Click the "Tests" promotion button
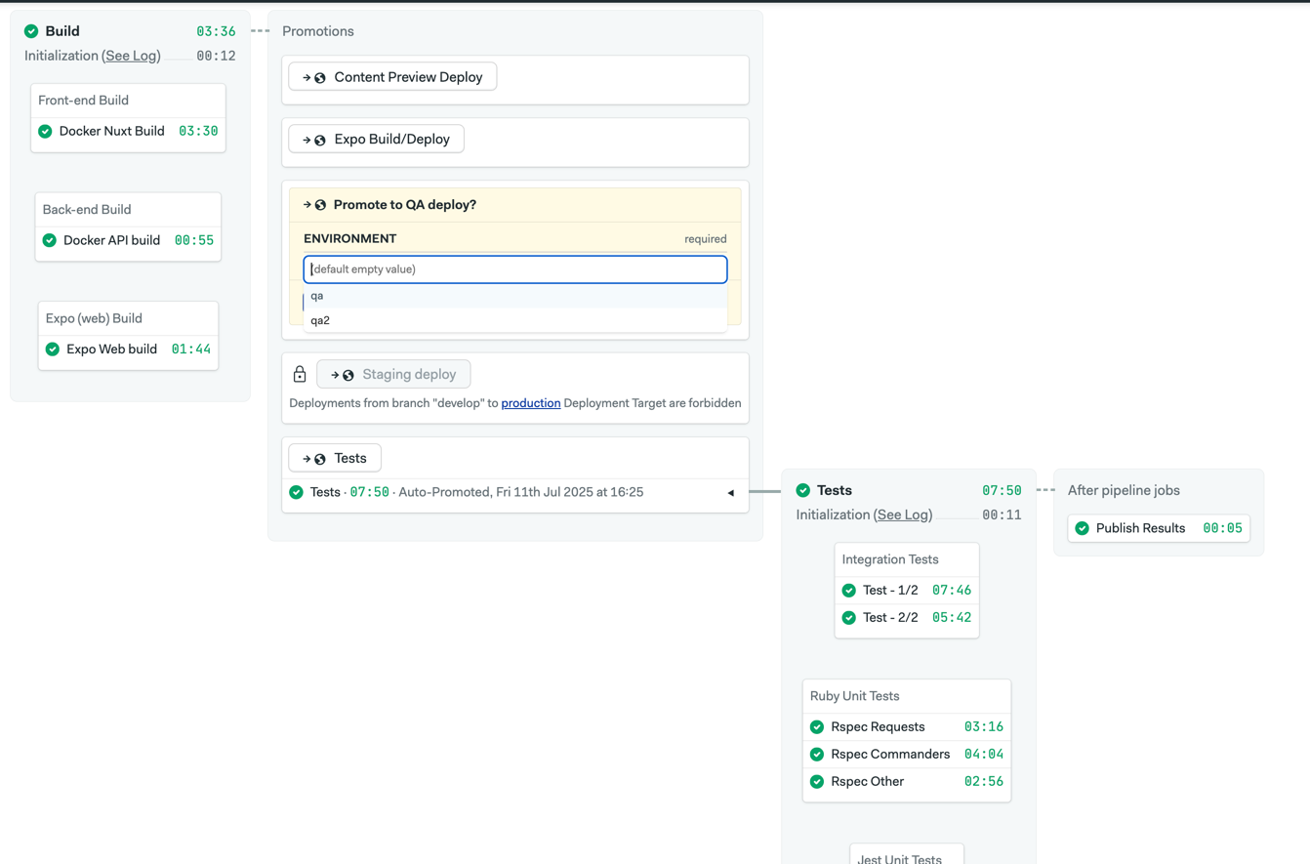 [335, 457]
